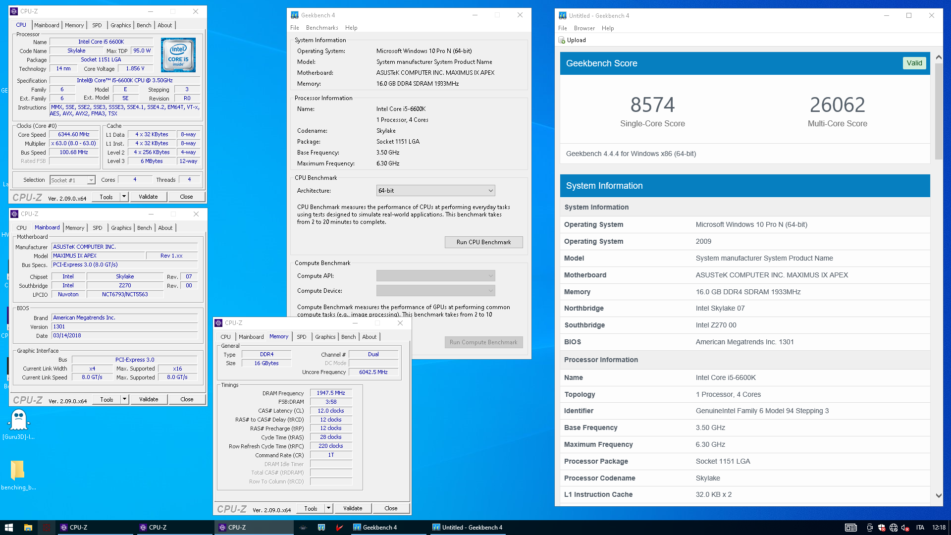Viewport: 951px width, 535px height.
Task: Click Run CPU Benchmark
Action: [x=483, y=242]
